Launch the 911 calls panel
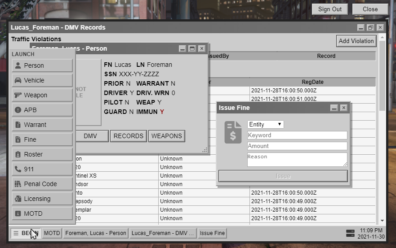This screenshot has width=396, height=248. point(42,169)
